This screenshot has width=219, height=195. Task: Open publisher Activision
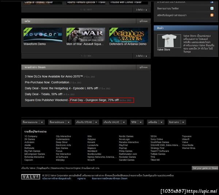coord(29,142)
